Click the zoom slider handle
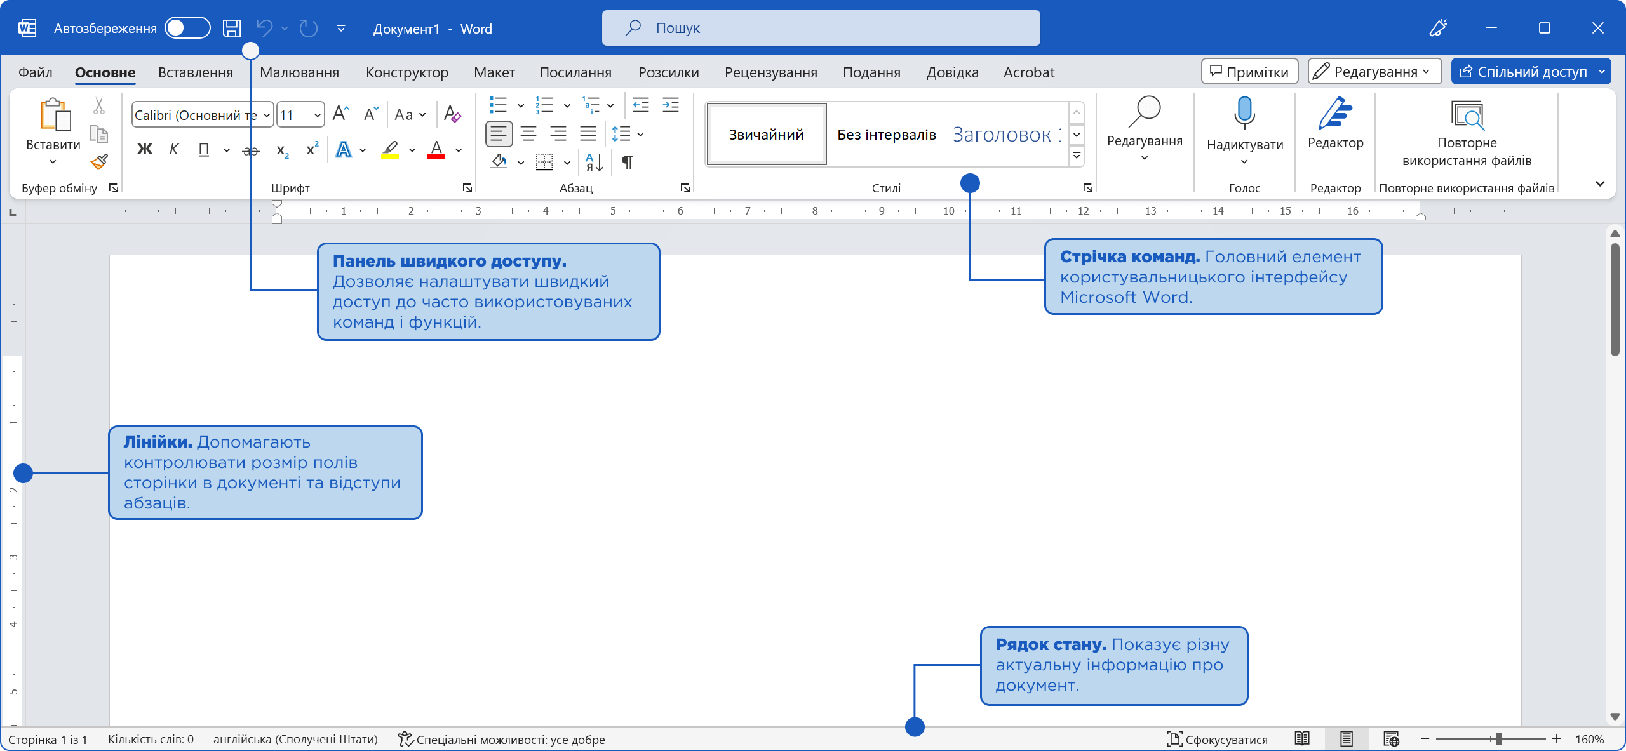Viewport: 1626px width, 751px height. tap(1498, 739)
